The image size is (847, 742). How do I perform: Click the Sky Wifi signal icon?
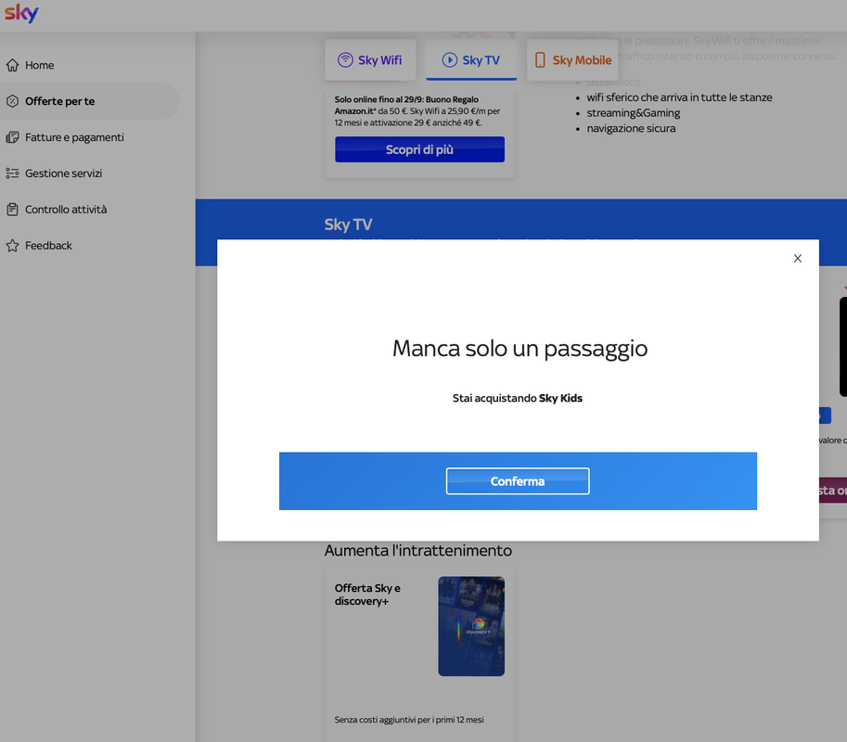pyautogui.click(x=345, y=60)
